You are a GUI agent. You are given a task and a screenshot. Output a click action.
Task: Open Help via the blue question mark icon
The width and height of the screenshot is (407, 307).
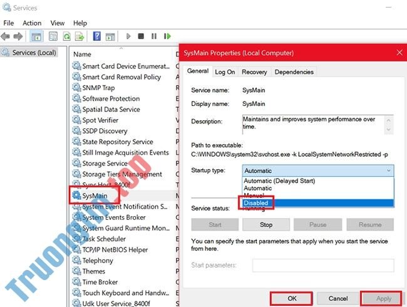point(97,36)
